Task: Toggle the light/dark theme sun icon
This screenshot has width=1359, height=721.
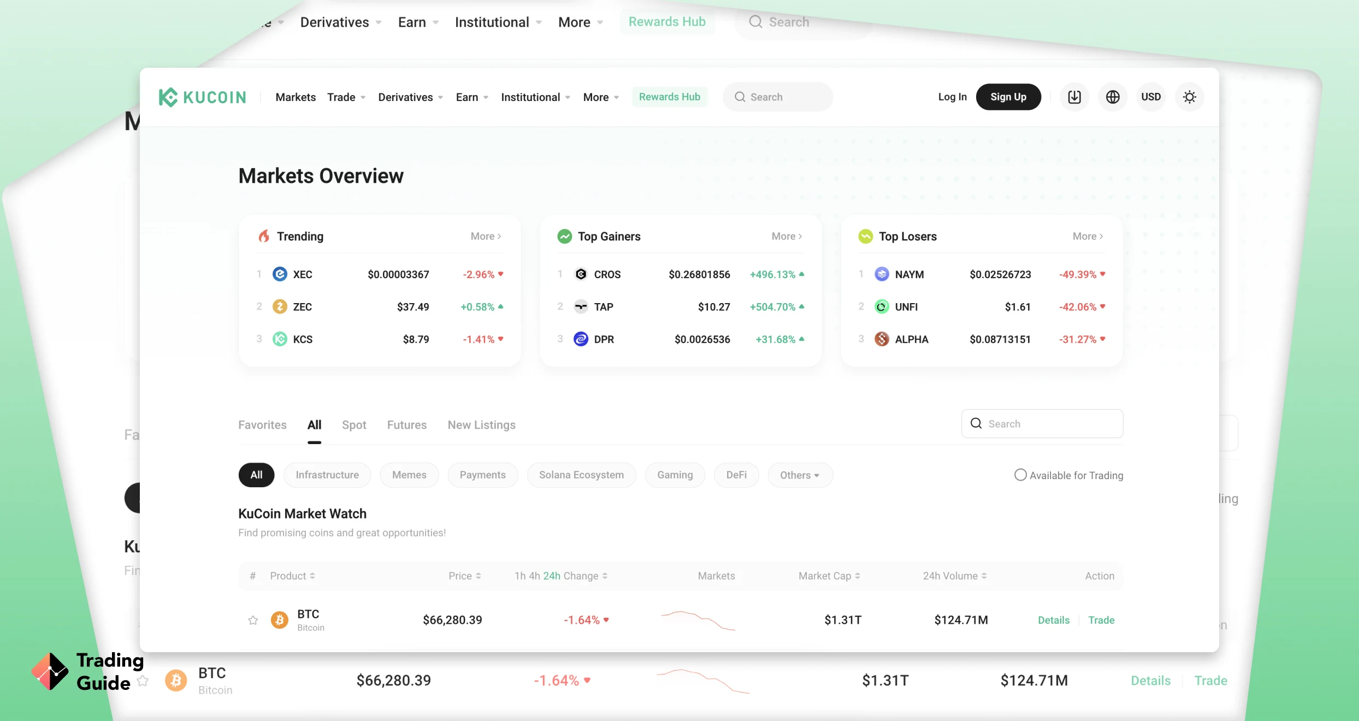Action: point(1189,97)
